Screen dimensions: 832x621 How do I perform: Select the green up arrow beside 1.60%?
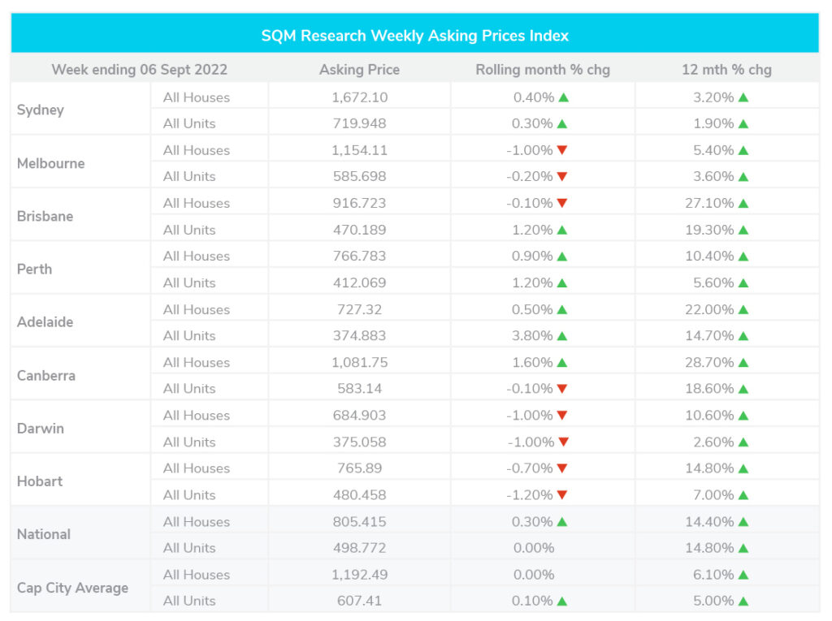click(x=562, y=363)
